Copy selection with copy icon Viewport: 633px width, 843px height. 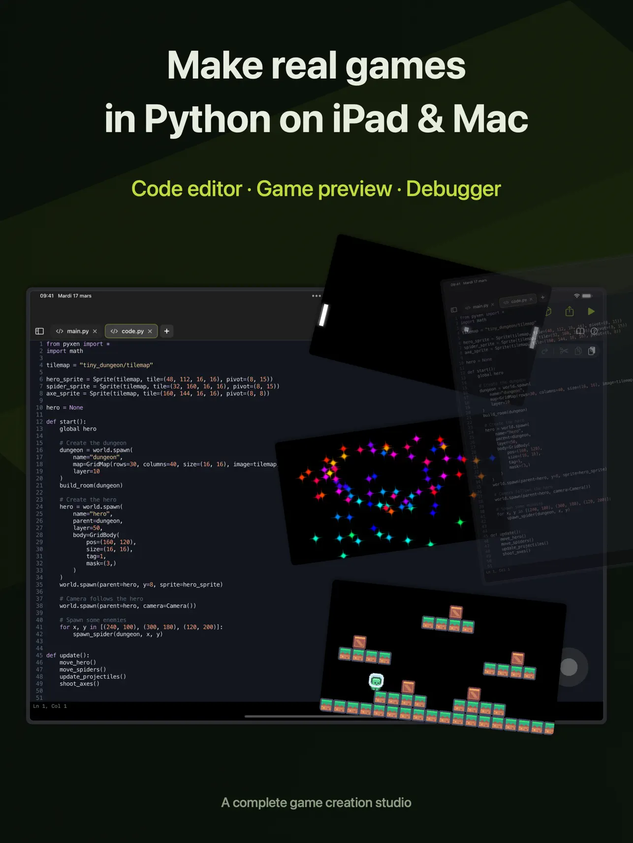click(x=578, y=351)
